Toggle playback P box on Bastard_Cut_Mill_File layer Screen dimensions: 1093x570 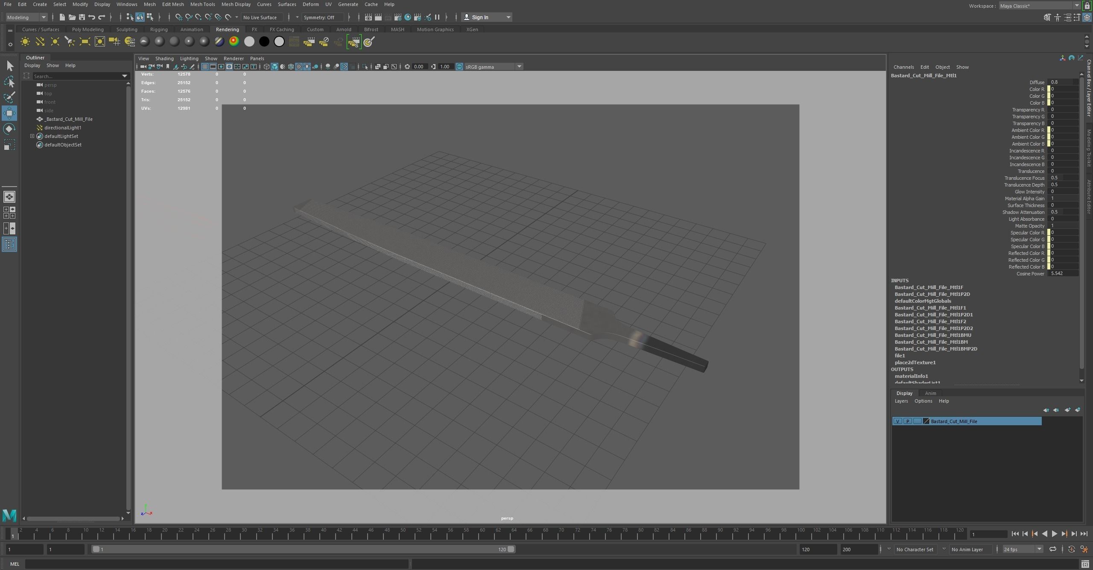pos(907,421)
